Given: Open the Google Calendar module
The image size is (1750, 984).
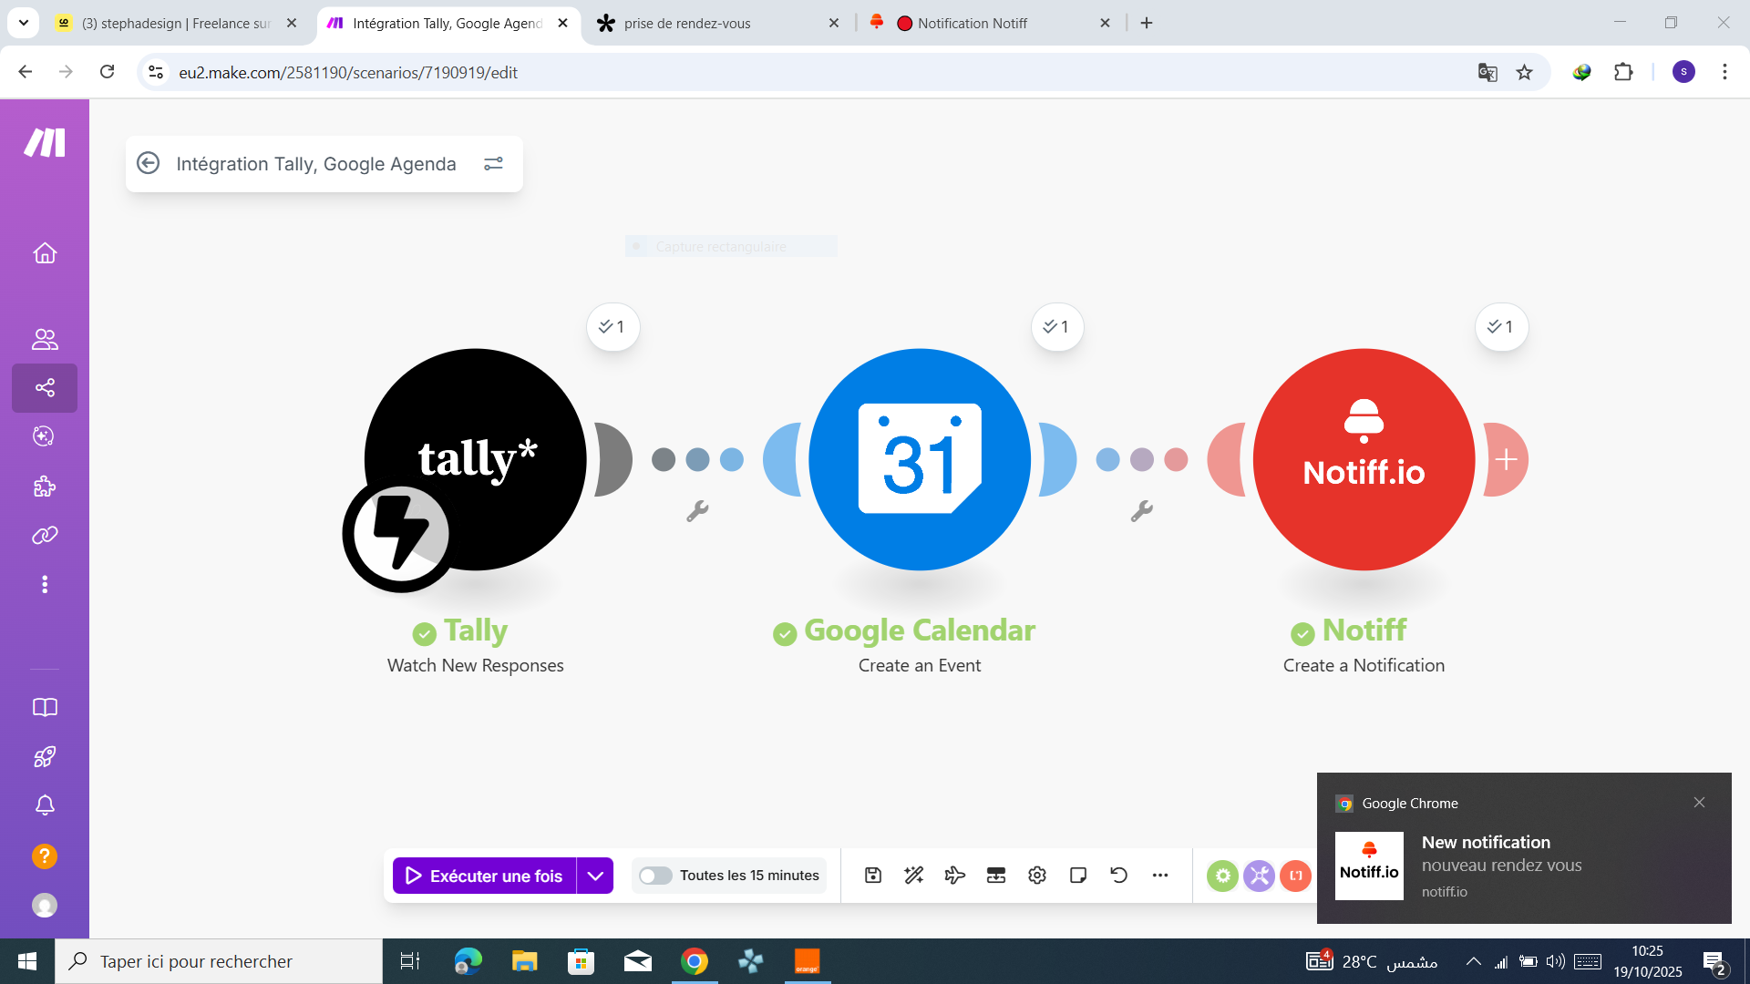Looking at the screenshot, I should click(919, 459).
